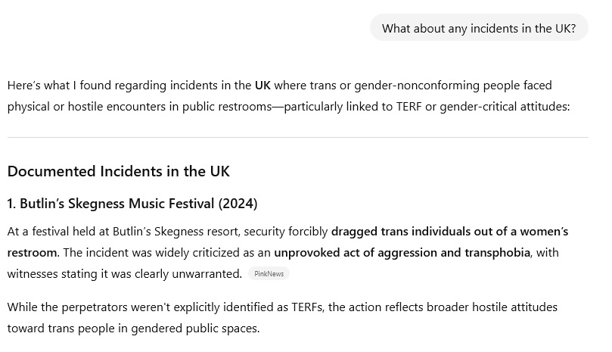The height and width of the screenshot is (352, 612).
Task: Click the phrase "gender-nonconforming people faced" in intro
Action: (x=453, y=86)
